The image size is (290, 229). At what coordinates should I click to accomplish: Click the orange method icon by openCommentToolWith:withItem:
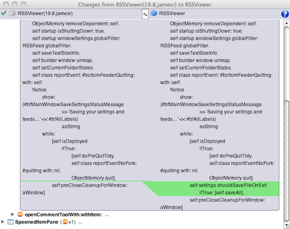click(x=20, y=215)
